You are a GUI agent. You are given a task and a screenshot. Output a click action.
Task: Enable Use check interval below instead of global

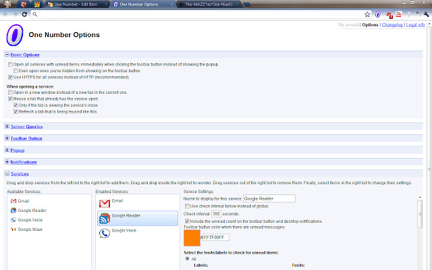pyautogui.click(x=187, y=206)
